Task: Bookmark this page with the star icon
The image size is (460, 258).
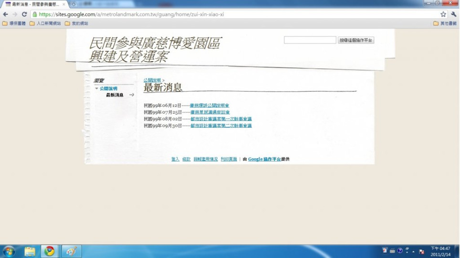Action: (x=443, y=14)
